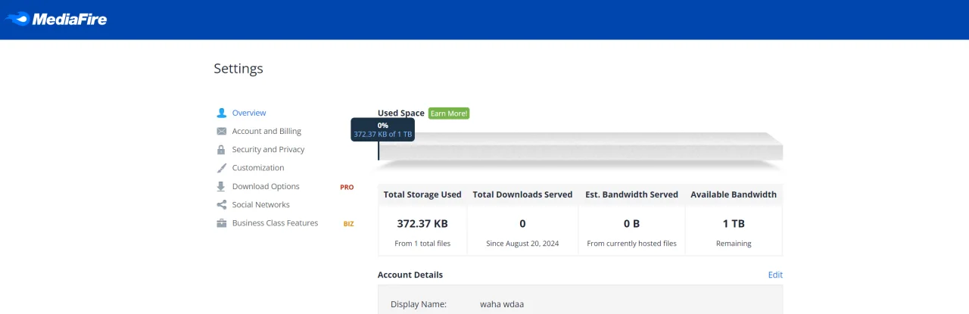Click the Security and Privacy padlock icon

click(x=222, y=149)
